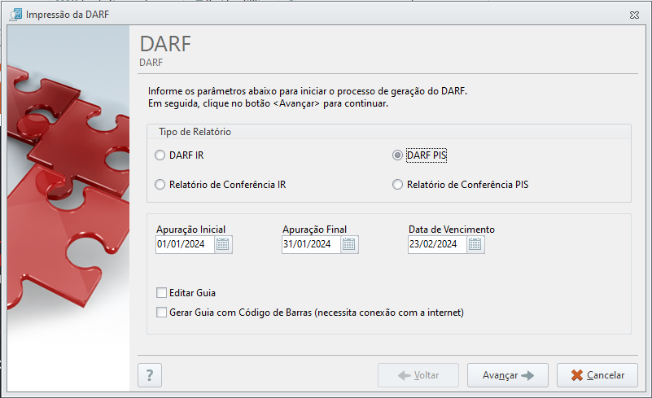
Task: Click the Cancelar button
Action: (597, 375)
